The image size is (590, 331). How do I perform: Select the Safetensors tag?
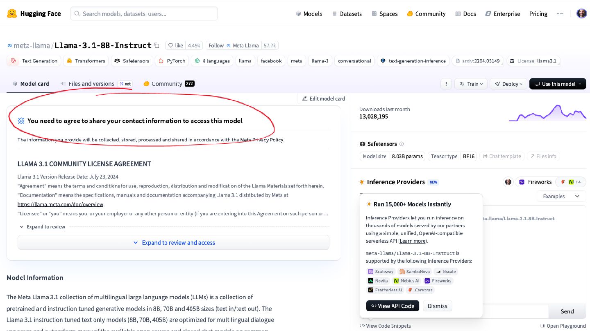[x=132, y=61]
